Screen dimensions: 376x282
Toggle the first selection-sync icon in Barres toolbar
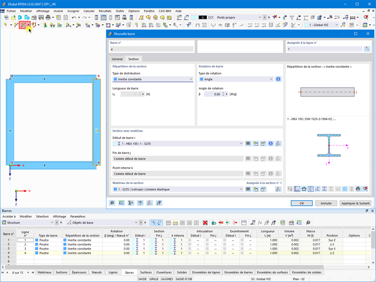pos(152,223)
